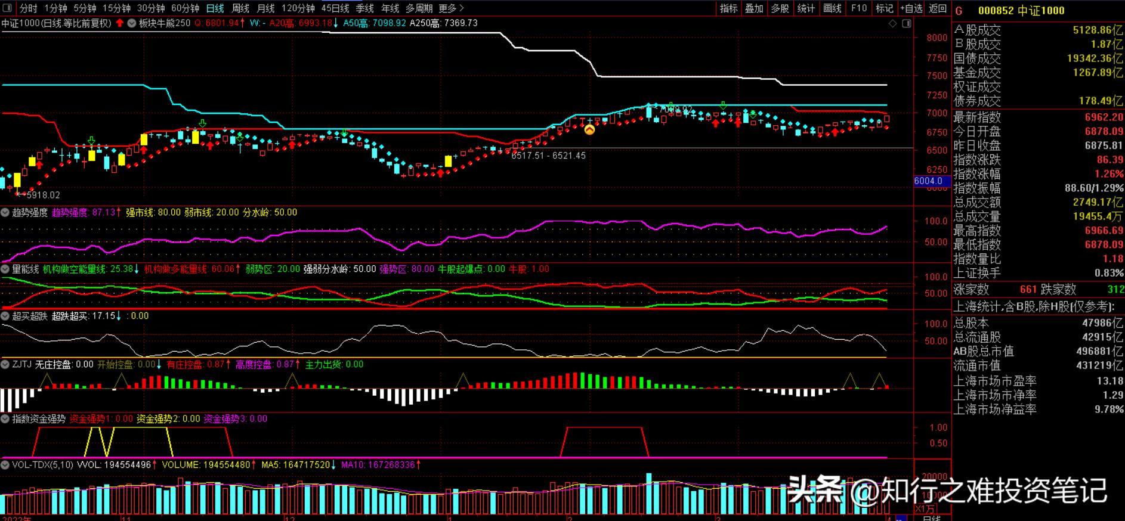This screenshot has height=521, width=1125.
Task: Open the VOL-TDX indicator dropdown arrow
Action: tap(5, 465)
